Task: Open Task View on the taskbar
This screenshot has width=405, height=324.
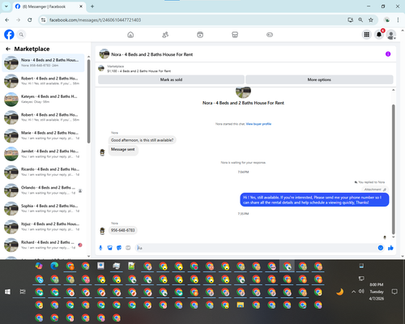Action: point(23,292)
